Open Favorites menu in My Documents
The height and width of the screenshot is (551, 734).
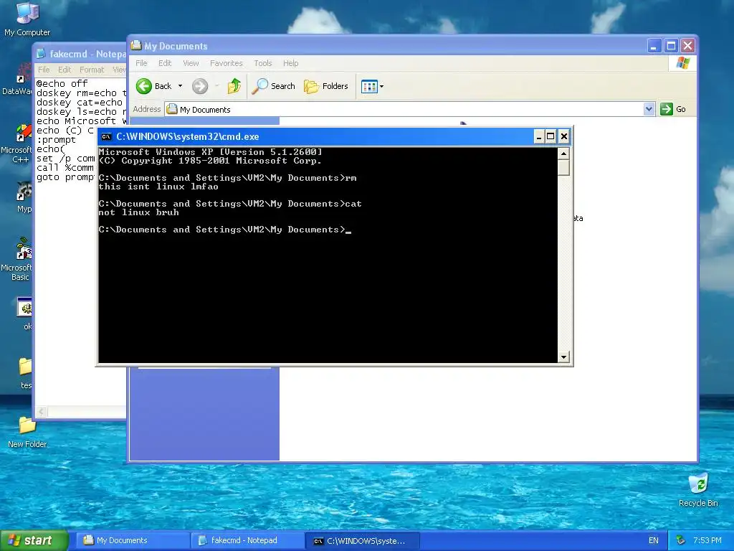(226, 63)
